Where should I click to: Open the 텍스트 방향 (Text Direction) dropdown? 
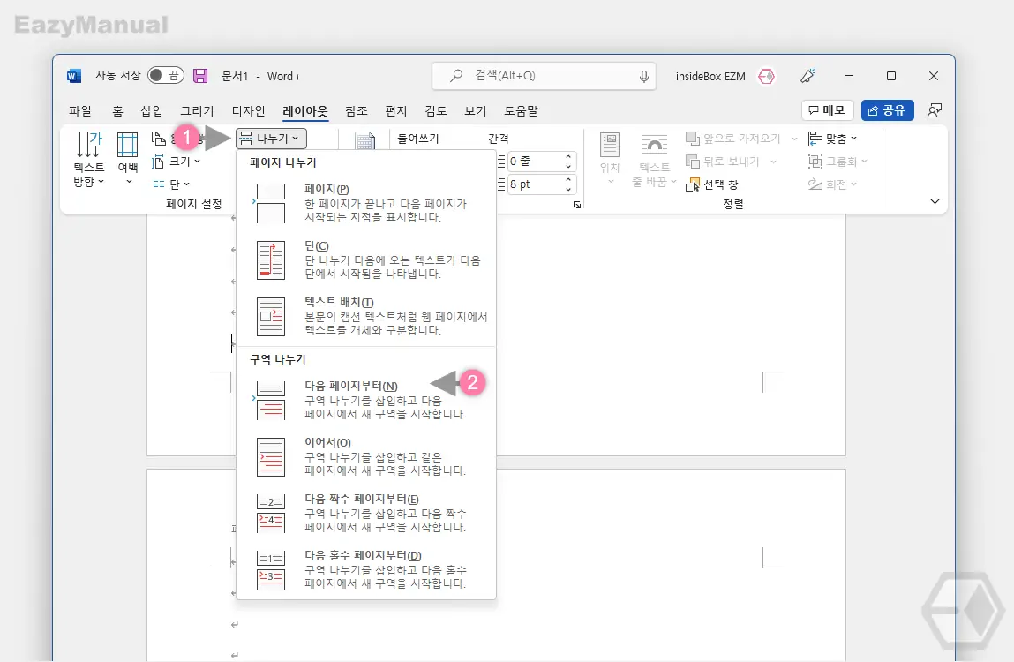pyautogui.click(x=88, y=160)
